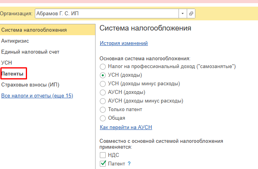Click the Система налогообложения heading text
The height and width of the screenshot is (169, 258).
145,28
